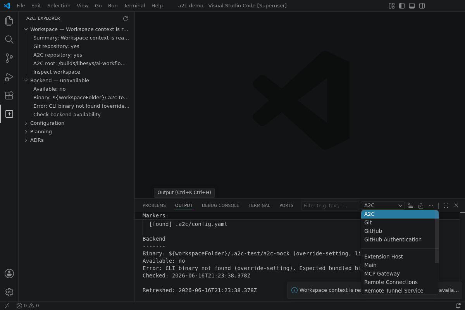Viewport: 465px width, 310px height.
Task: Toggle secondary side bar visibility
Action: point(422,6)
